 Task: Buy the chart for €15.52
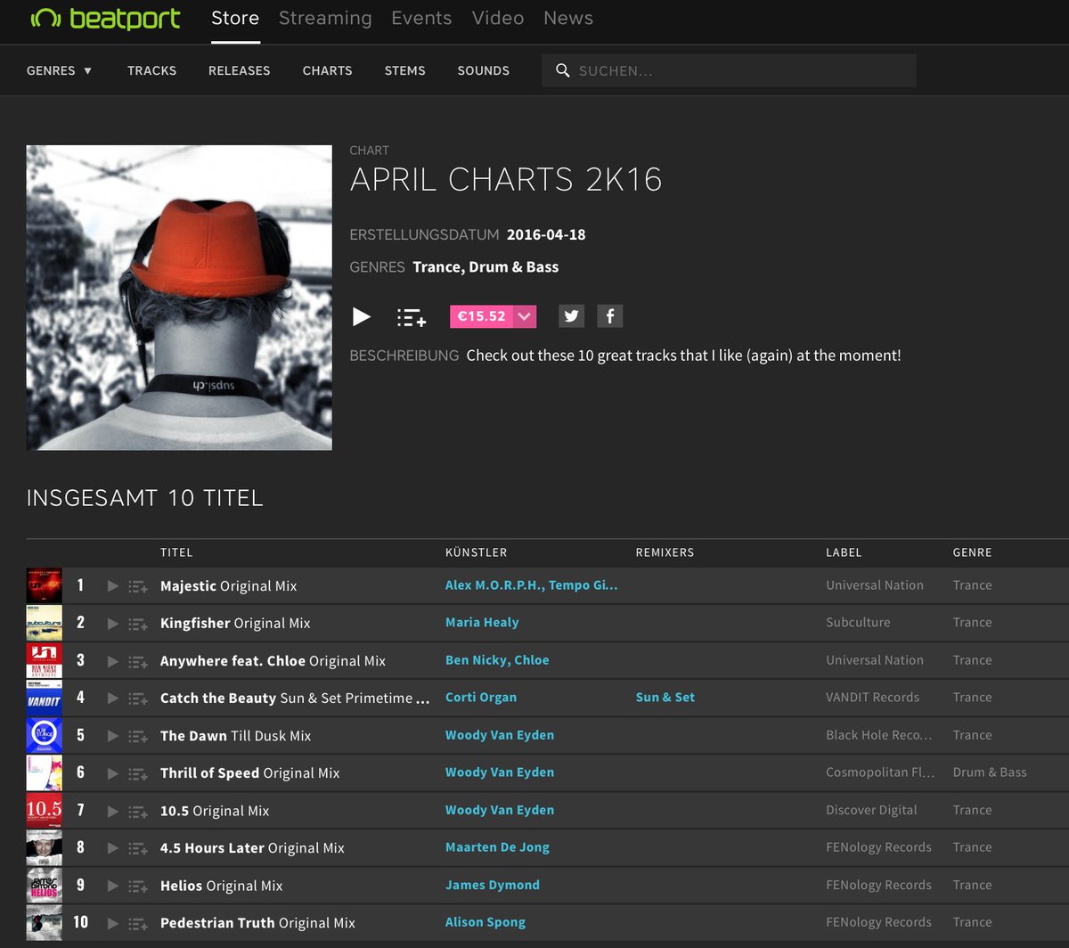coord(482,316)
